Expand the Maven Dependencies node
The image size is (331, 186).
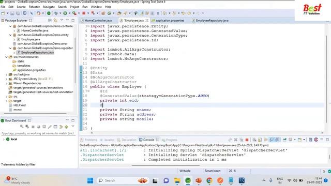[x=6, y=83]
